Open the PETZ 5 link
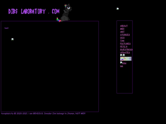166x124 pixels. pos(124,47)
